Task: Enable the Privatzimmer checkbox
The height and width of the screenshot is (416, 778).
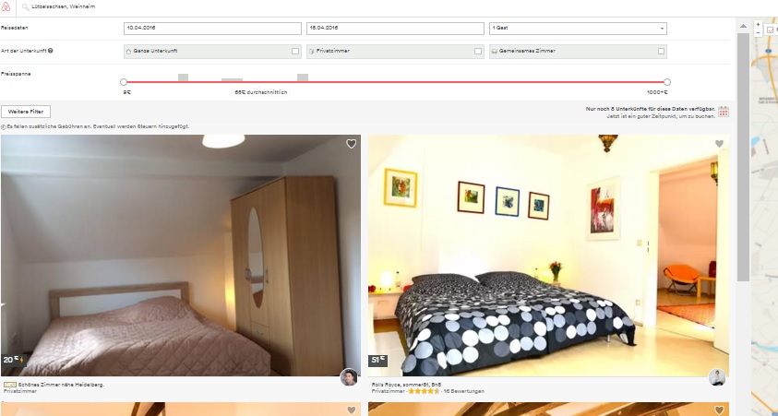Action: (478, 52)
